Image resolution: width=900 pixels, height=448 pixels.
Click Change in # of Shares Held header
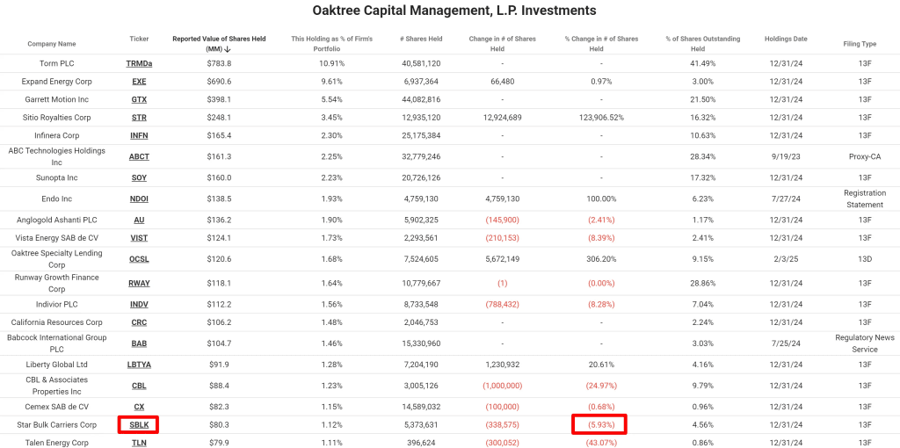point(502,44)
